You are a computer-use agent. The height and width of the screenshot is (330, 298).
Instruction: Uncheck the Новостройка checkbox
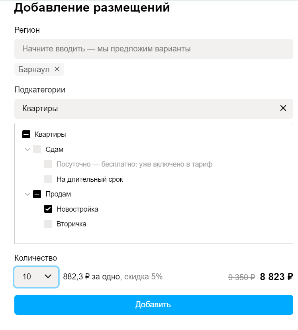pos(48,209)
